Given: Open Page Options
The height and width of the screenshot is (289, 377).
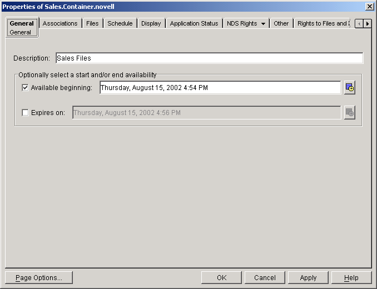Looking at the screenshot, I should (39, 278).
